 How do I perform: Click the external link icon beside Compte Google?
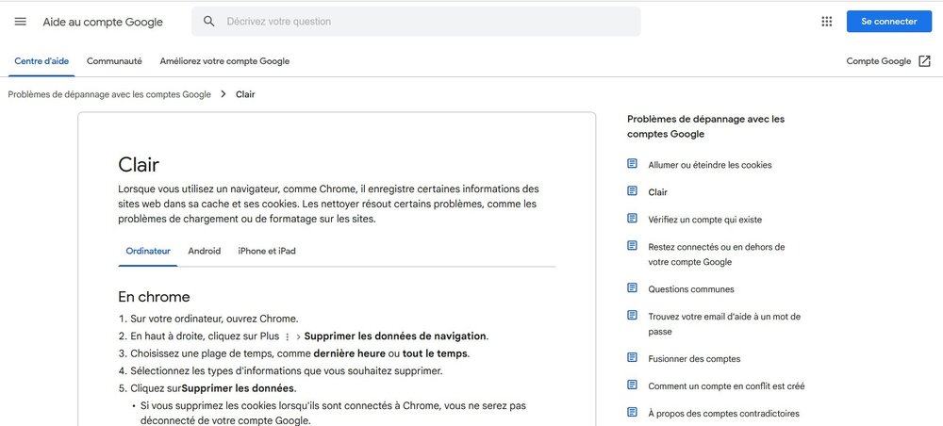(924, 61)
